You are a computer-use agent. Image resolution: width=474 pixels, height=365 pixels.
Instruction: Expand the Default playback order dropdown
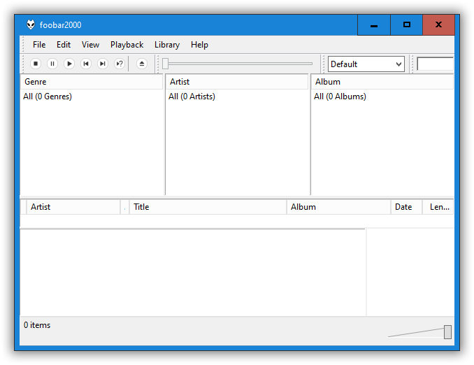click(366, 64)
